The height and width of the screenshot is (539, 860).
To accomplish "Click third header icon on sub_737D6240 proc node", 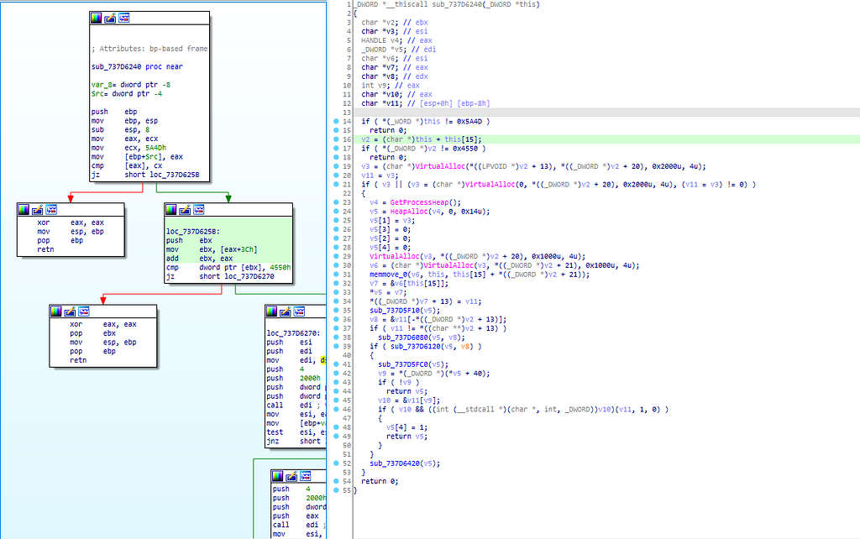I will pyautogui.click(x=124, y=18).
